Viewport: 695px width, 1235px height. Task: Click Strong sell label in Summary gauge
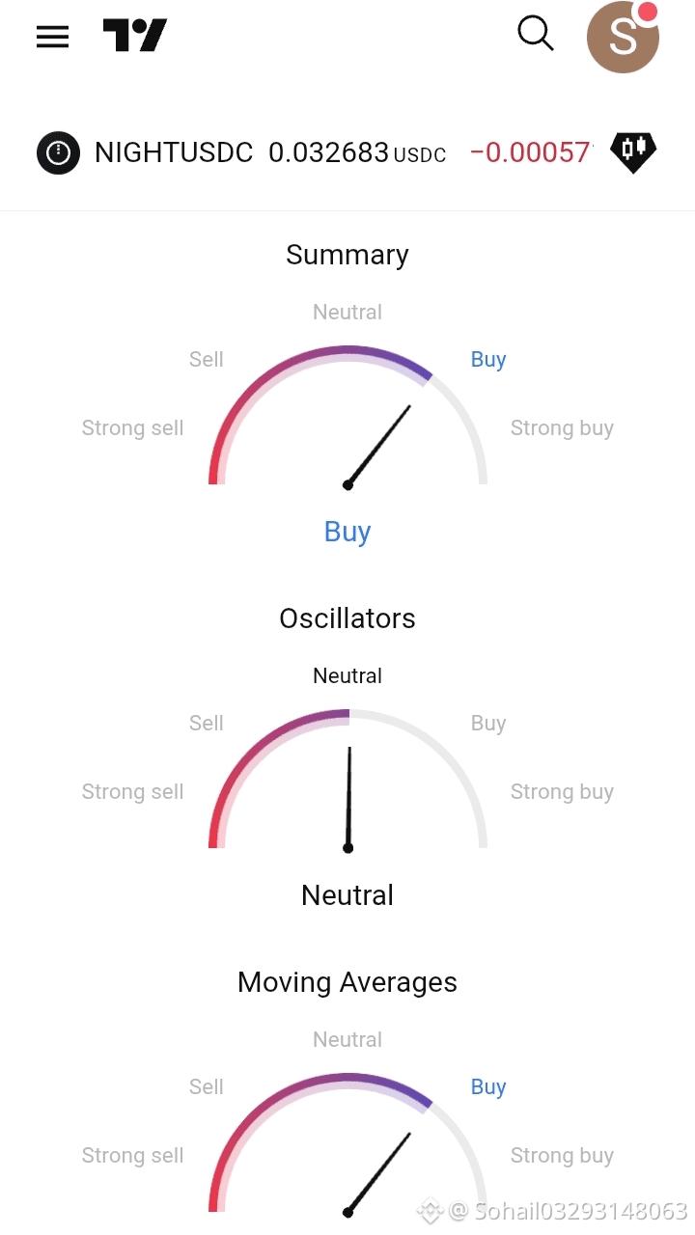[132, 428]
